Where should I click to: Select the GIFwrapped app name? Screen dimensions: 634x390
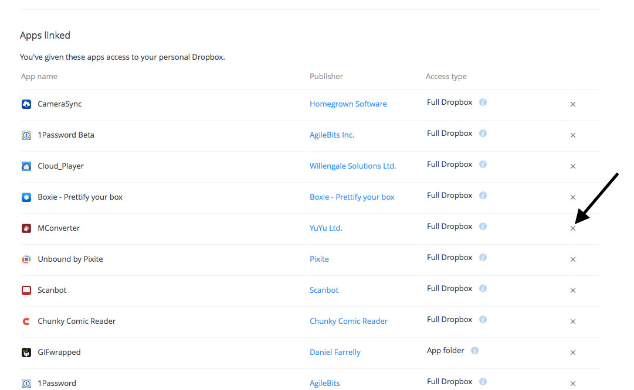tap(59, 353)
